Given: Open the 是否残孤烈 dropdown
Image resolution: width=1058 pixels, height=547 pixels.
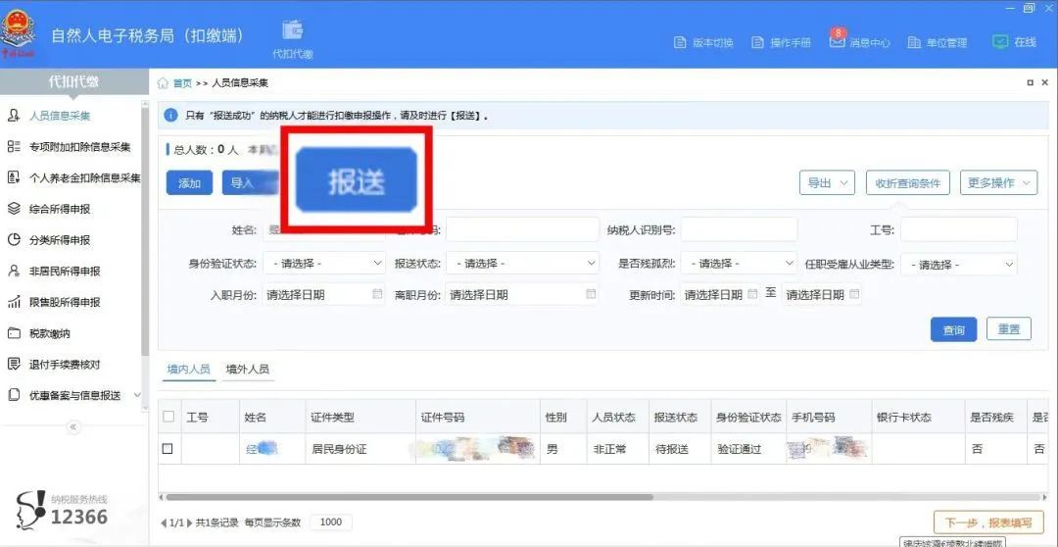Looking at the screenshot, I should pyautogui.click(x=739, y=264).
